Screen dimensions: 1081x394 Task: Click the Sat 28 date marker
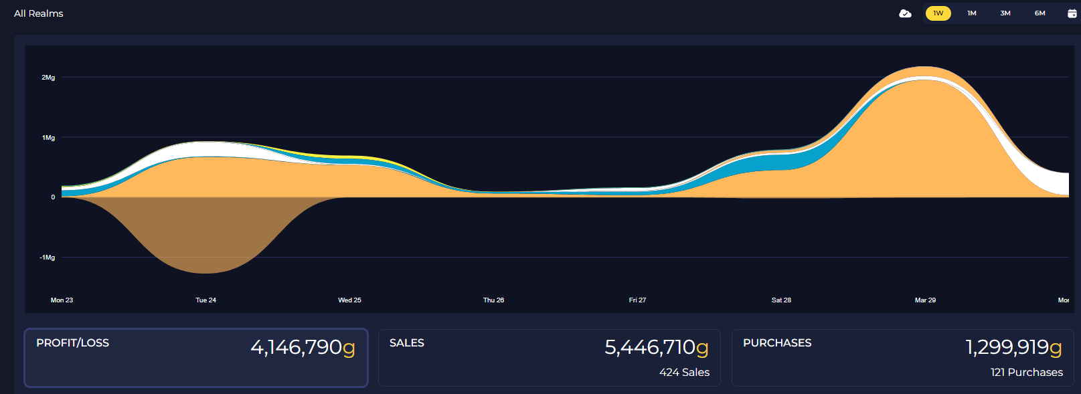[781, 300]
